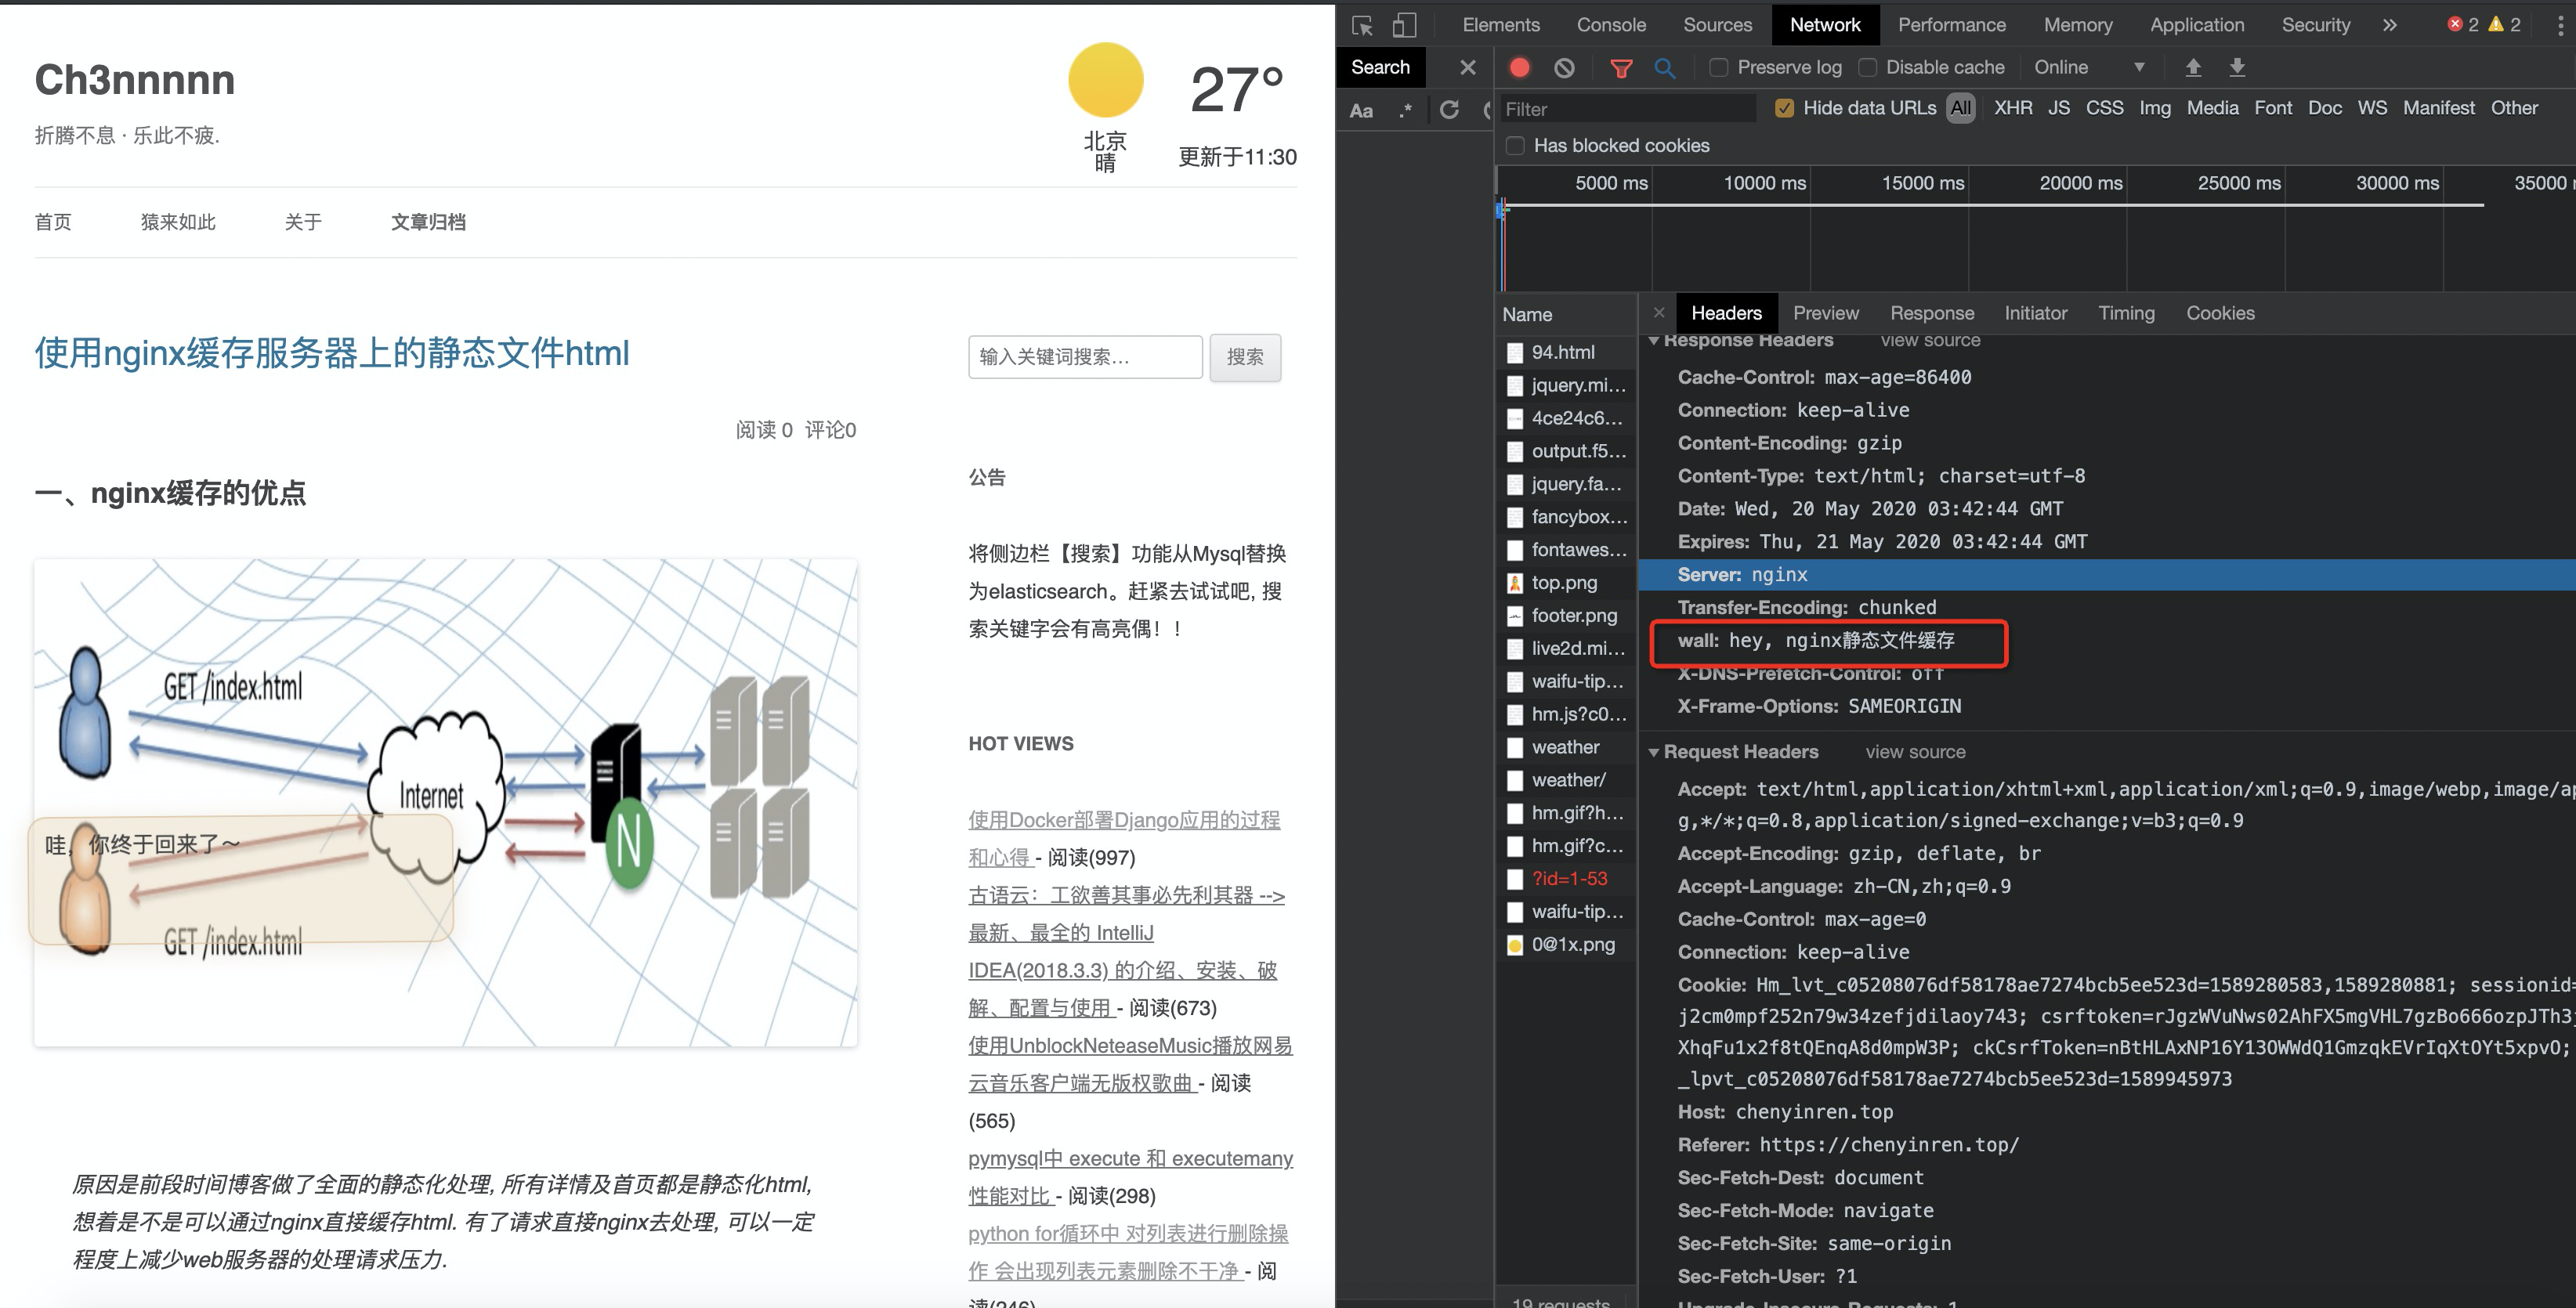Toggle regex search option

[x=1405, y=110]
